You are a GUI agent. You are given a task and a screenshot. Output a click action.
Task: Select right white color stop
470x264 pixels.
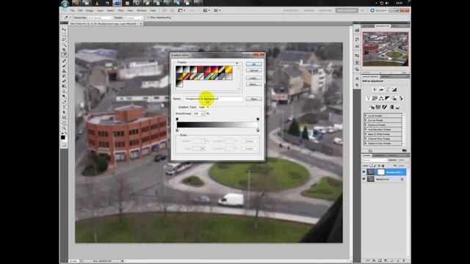coord(258,131)
